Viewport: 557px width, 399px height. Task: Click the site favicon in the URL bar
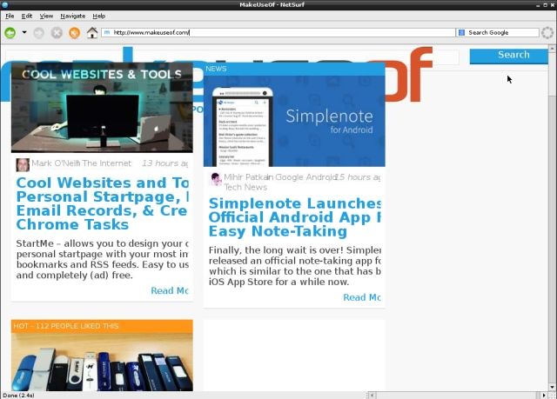tap(107, 32)
